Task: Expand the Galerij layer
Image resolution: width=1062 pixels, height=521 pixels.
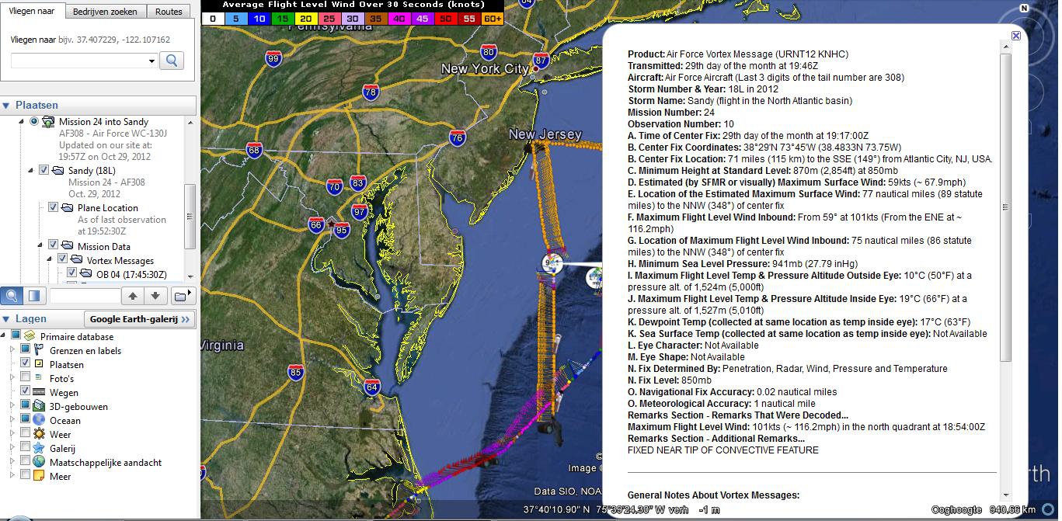Action: pos(12,448)
